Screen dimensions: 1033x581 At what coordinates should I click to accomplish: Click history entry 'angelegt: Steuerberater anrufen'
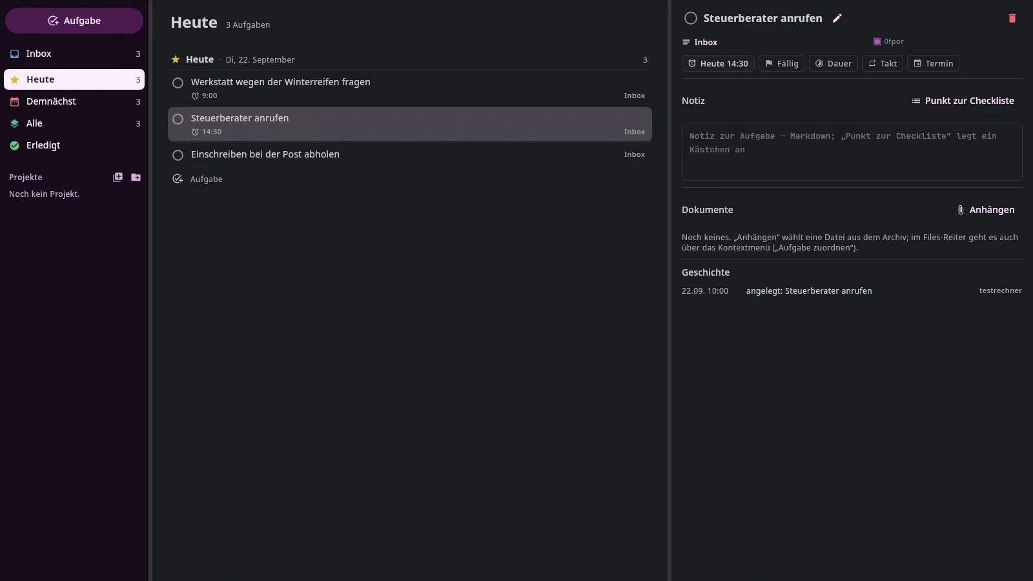tap(809, 291)
